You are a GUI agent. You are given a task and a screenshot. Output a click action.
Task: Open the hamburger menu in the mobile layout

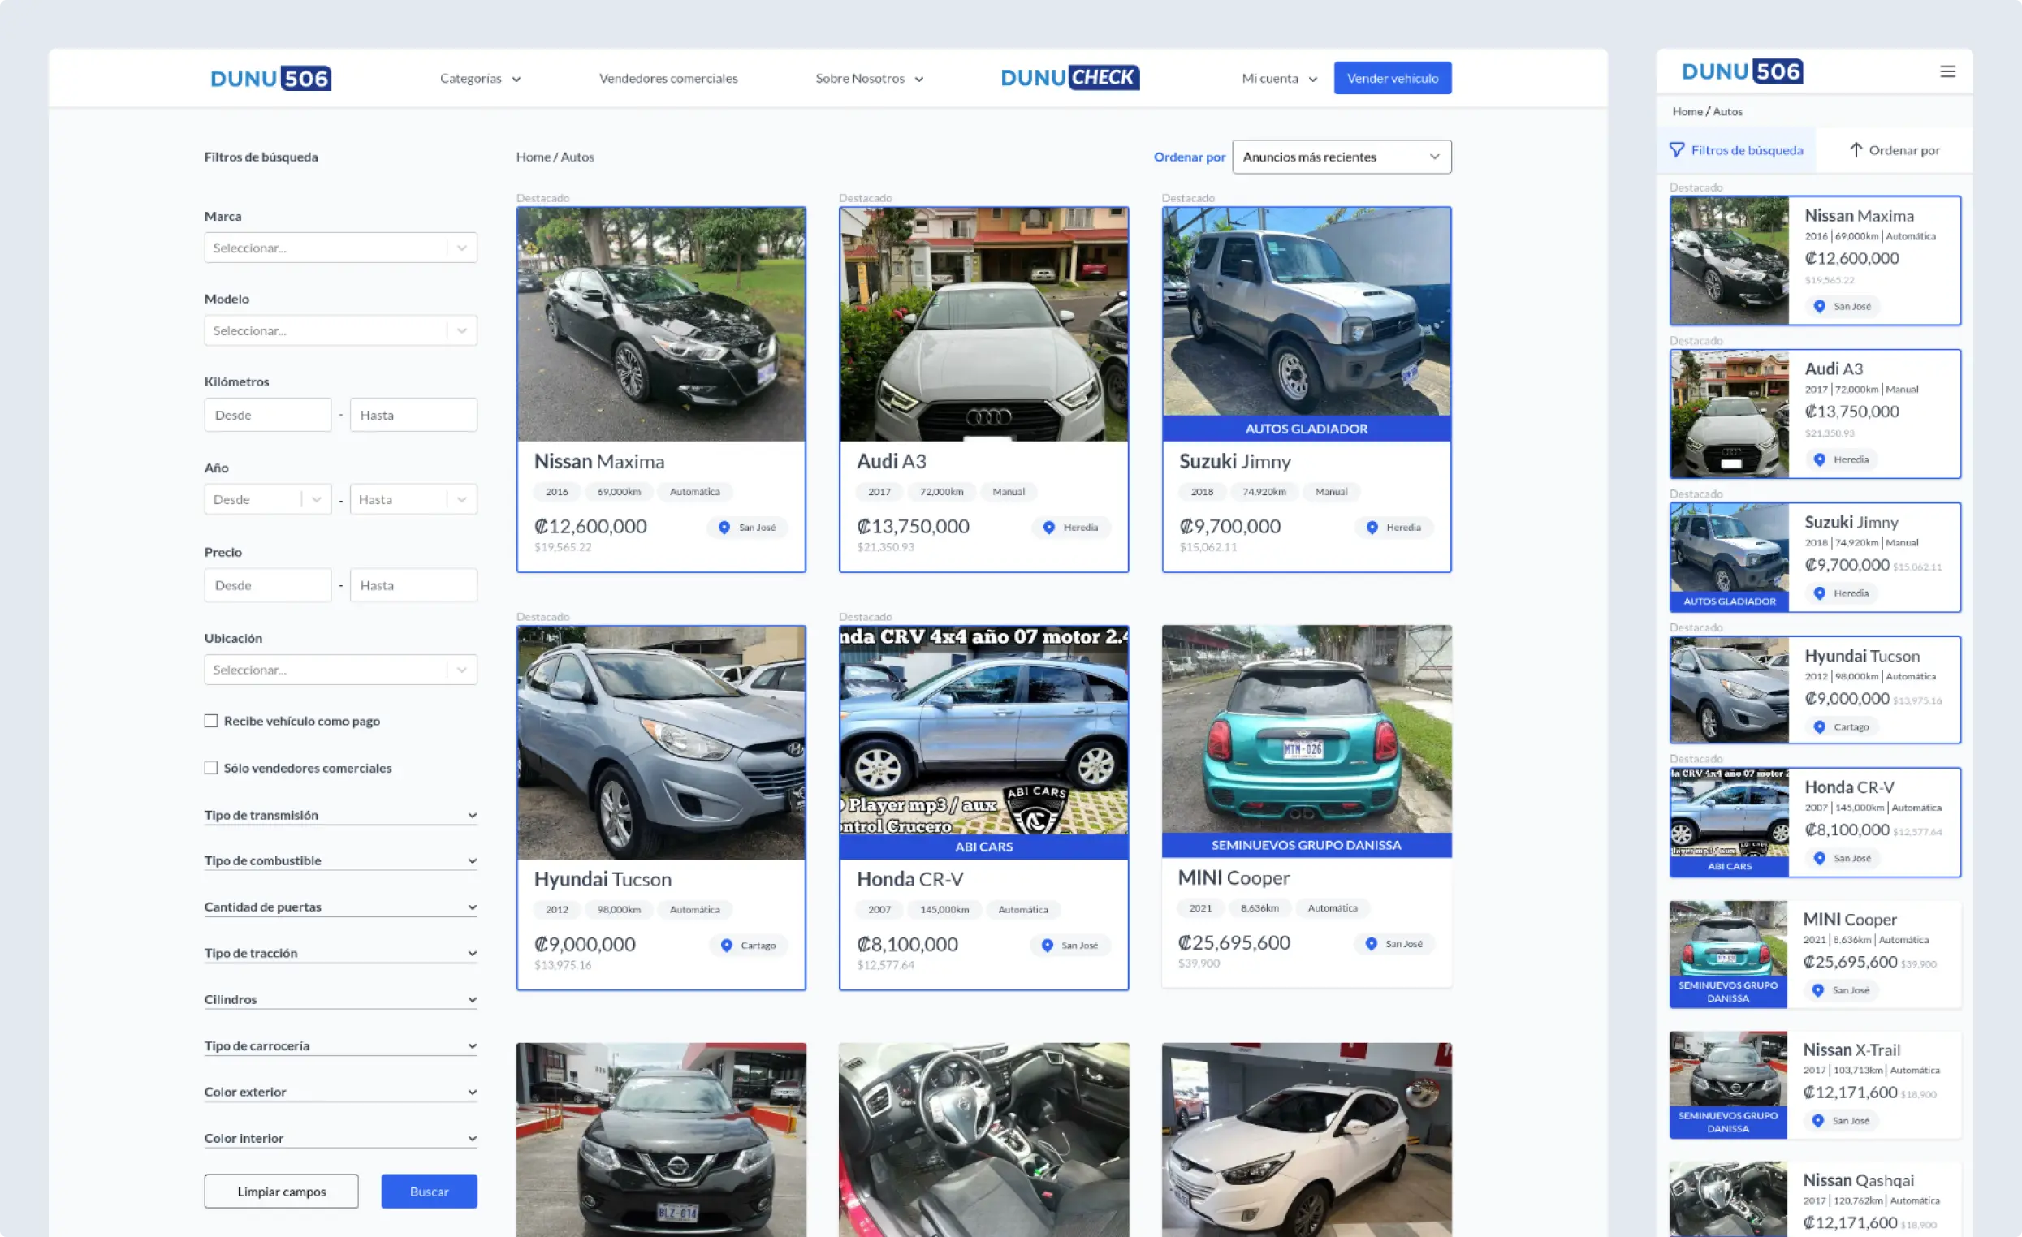pyautogui.click(x=1949, y=71)
